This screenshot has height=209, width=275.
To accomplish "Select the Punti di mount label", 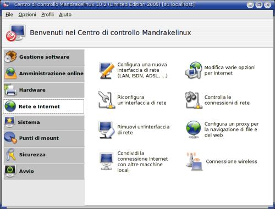I will tap(39, 138).
